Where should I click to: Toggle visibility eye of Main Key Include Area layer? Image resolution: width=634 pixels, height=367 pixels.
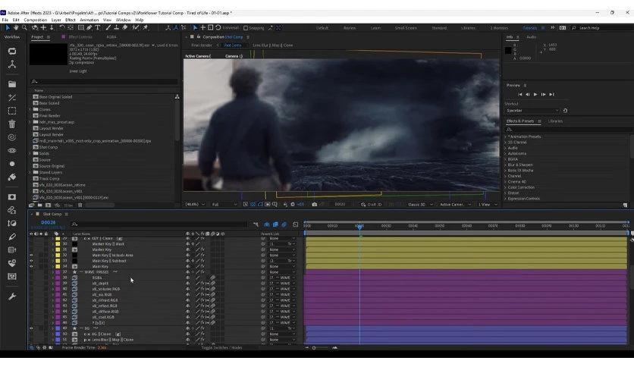[x=31, y=255]
